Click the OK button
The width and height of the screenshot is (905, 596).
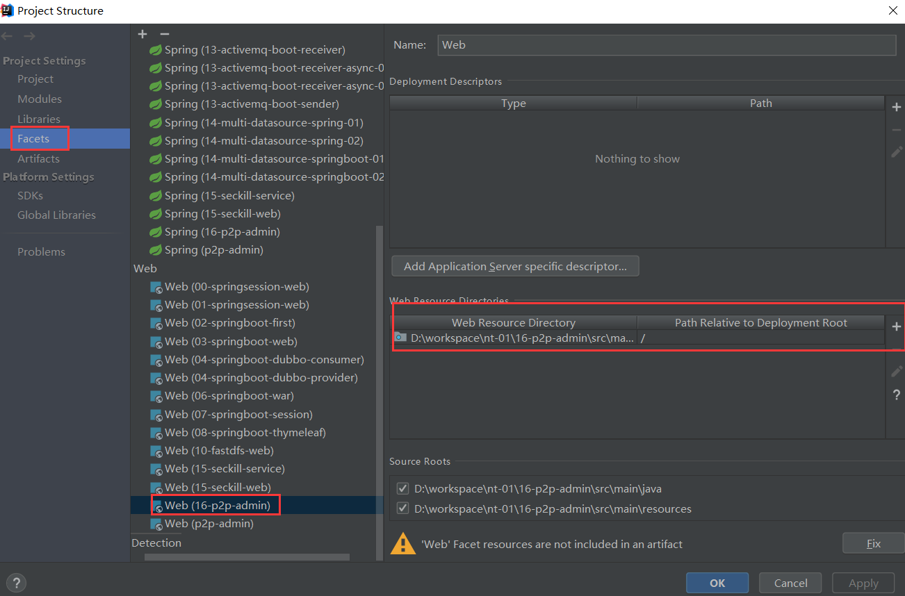pos(717,583)
